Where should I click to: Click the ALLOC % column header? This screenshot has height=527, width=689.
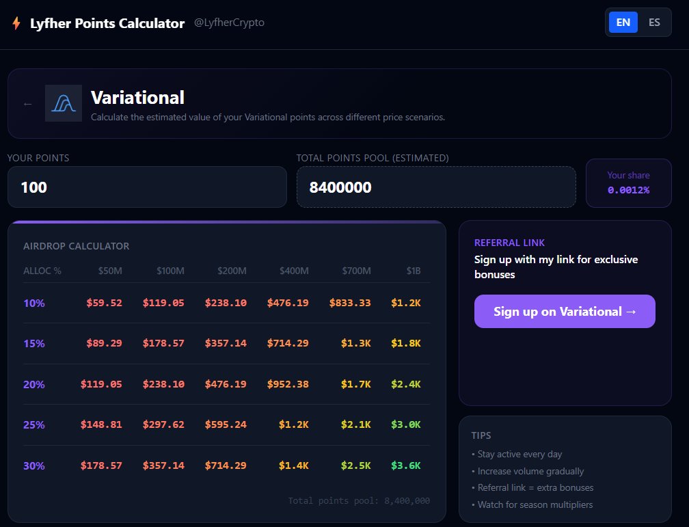point(42,271)
